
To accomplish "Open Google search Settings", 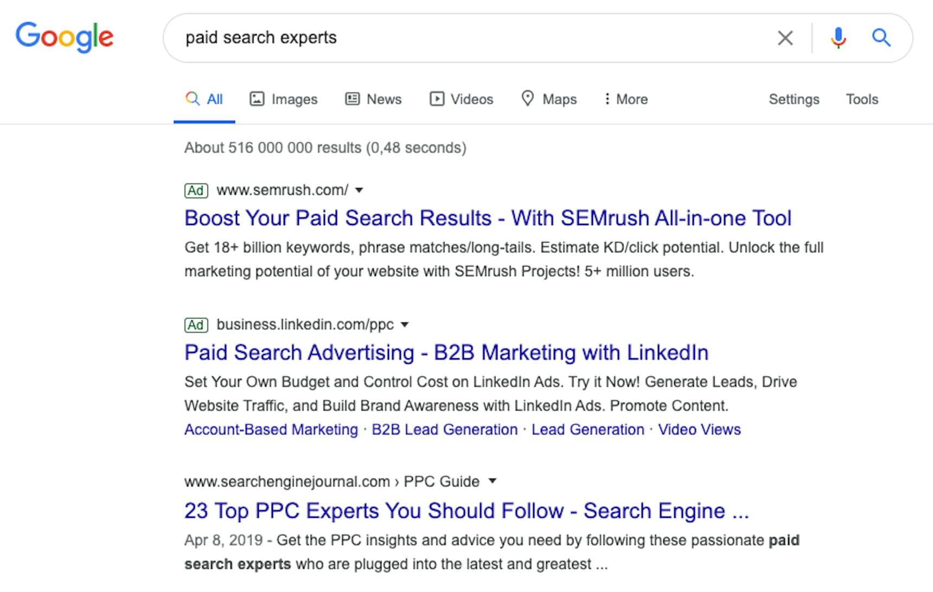I will 794,99.
